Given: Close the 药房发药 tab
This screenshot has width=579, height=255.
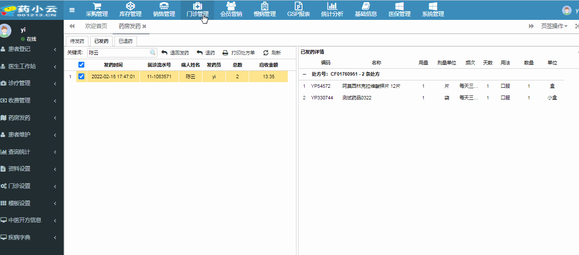Looking at the screenshot, I should [x=144, y=26].
